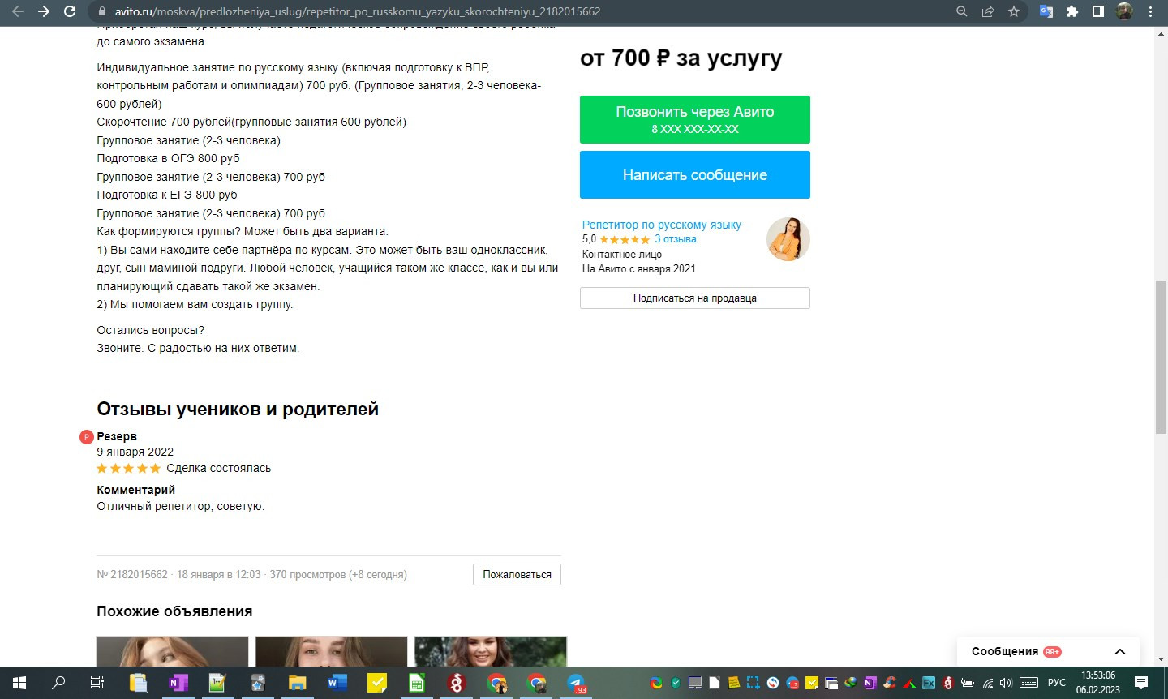Viewport: 1168px width, 699px height.
Task: Open seller profile Репетитор по русскому языку
Action: click(662, 225)
